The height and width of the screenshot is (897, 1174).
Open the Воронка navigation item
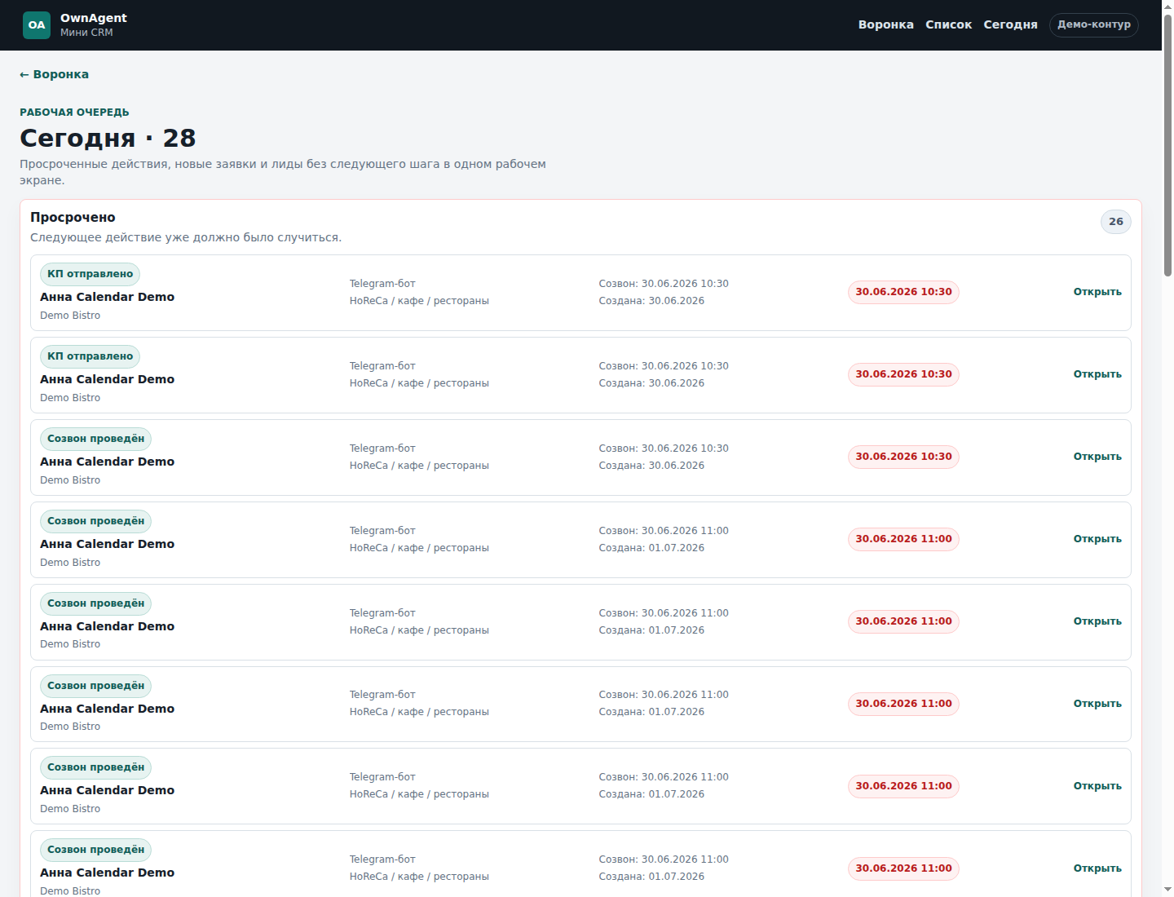pyautogui.click(x=885, y=25)
